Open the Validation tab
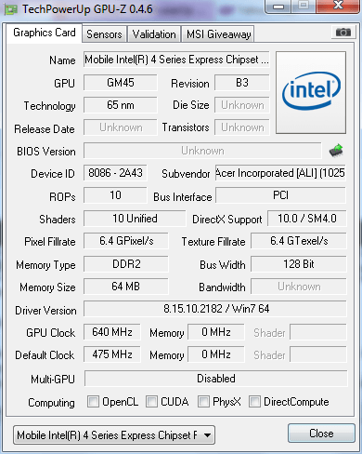Viewport: 362px width, 454px height. (154, 34)
